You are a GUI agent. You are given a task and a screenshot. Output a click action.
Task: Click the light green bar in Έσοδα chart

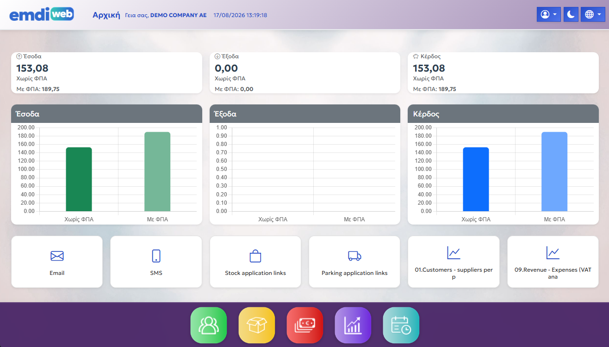(157, 172)
